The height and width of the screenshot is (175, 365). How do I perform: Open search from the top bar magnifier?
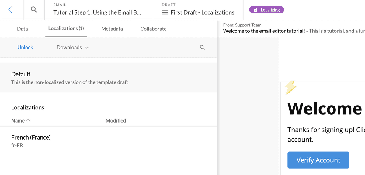pos(34,10)
